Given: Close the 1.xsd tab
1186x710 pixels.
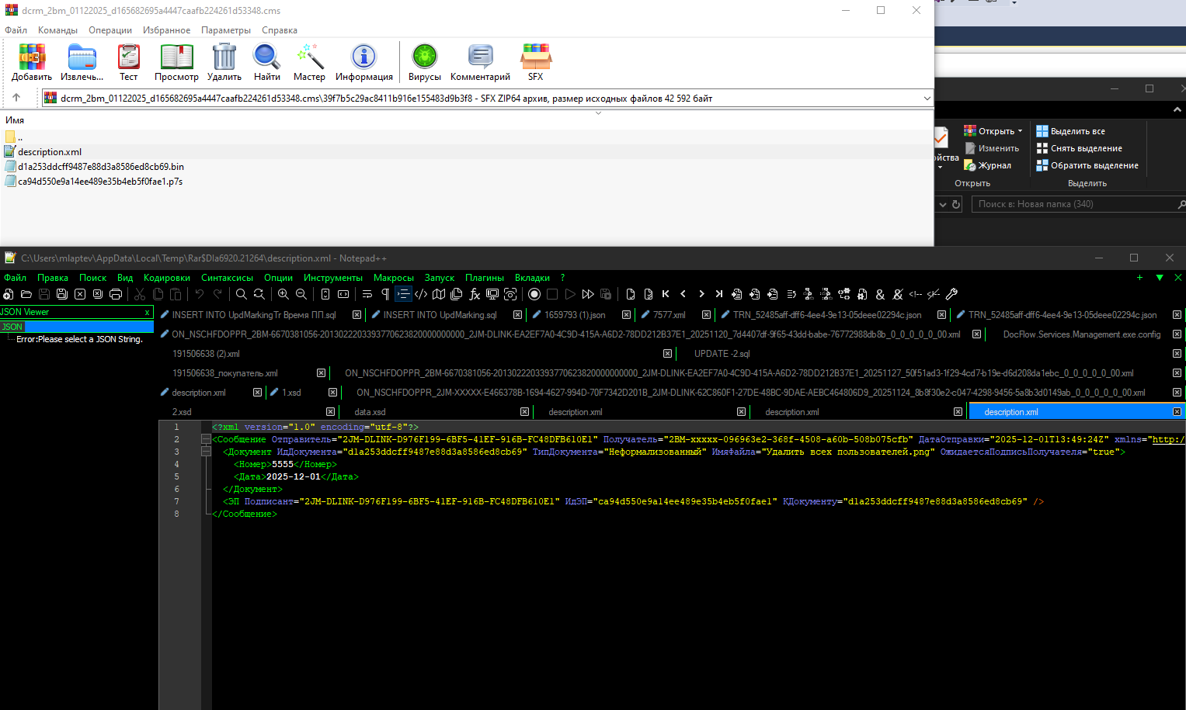Looking at the screenshot, I should coord(333,393).
